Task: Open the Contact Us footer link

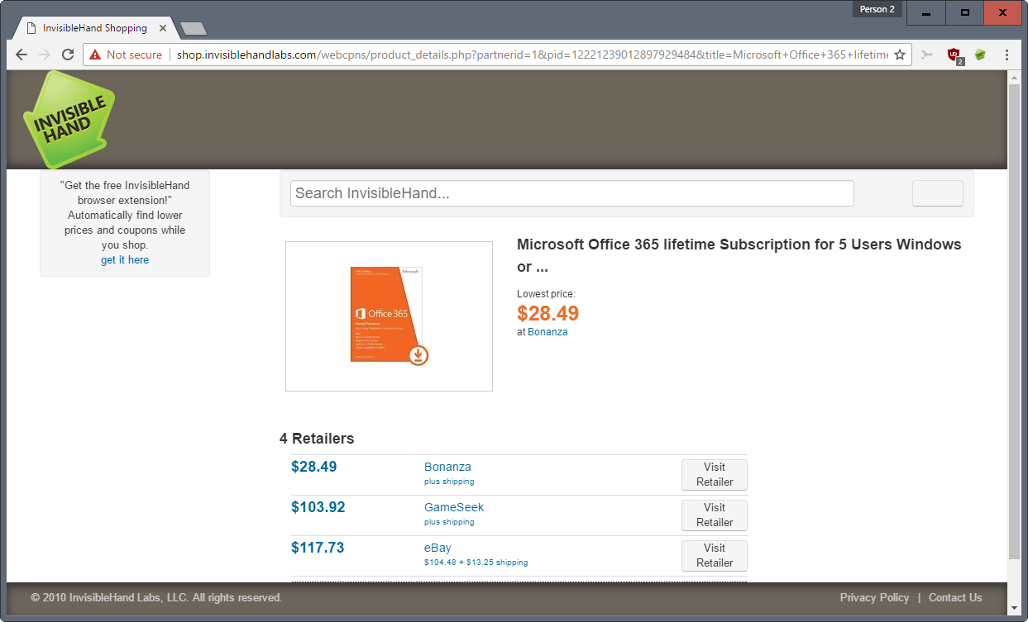Action: pyautogui.click(x=955, y=597)
